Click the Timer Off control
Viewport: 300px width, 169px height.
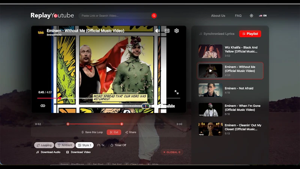click(118, 145)
